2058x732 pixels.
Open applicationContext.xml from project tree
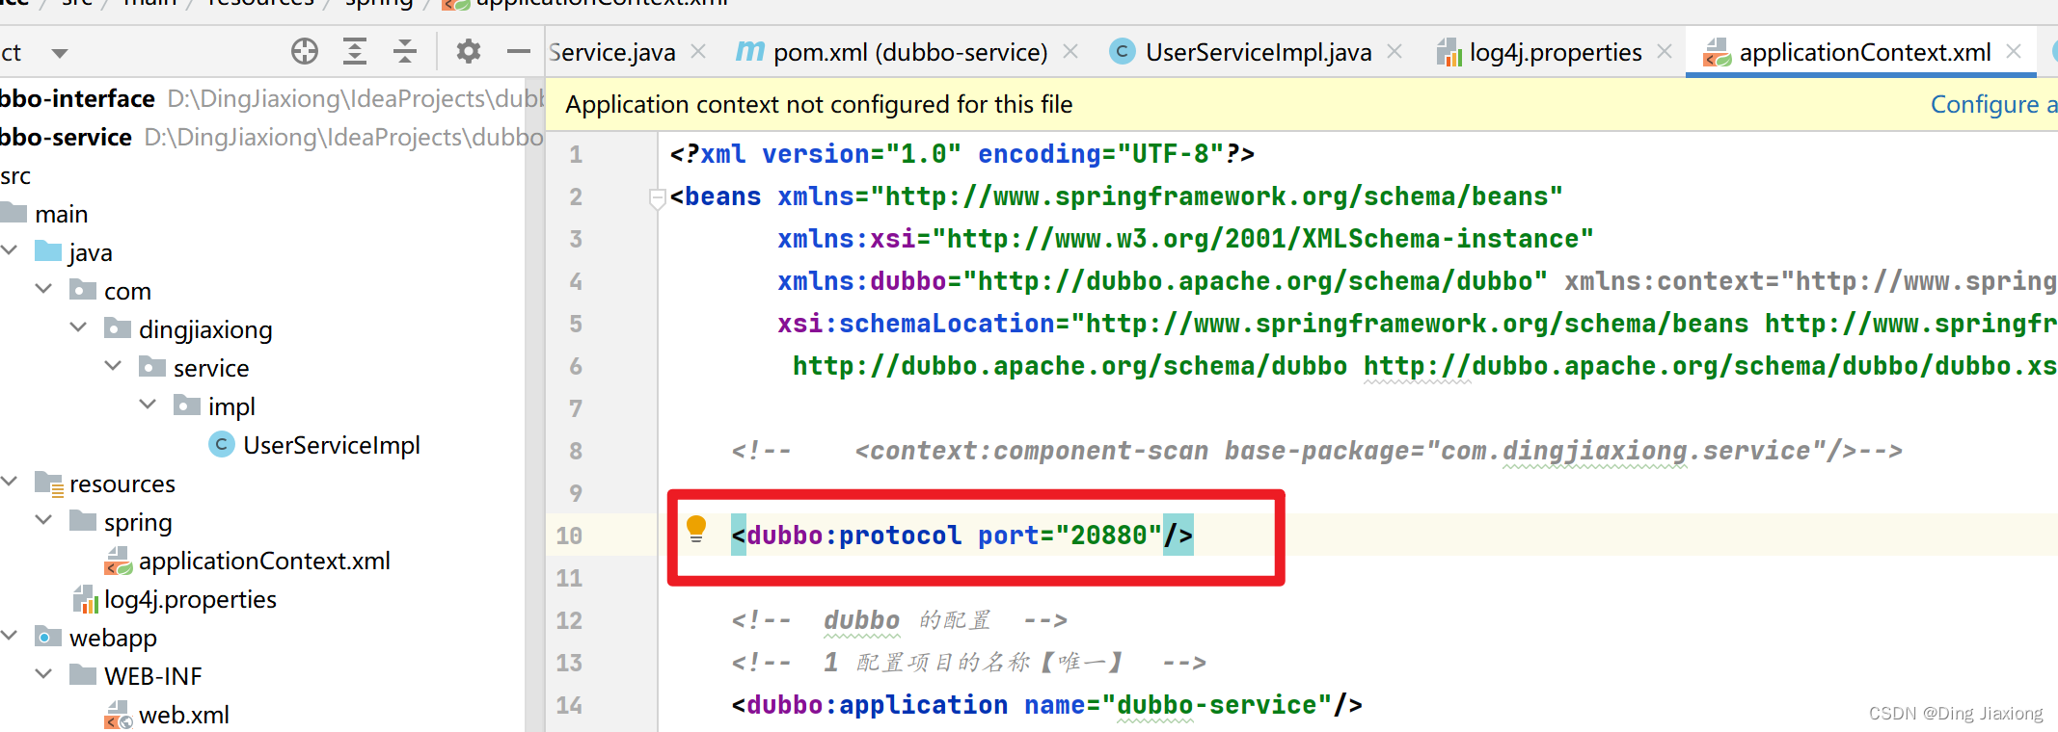pyautogui.click(x=264, y=561)
